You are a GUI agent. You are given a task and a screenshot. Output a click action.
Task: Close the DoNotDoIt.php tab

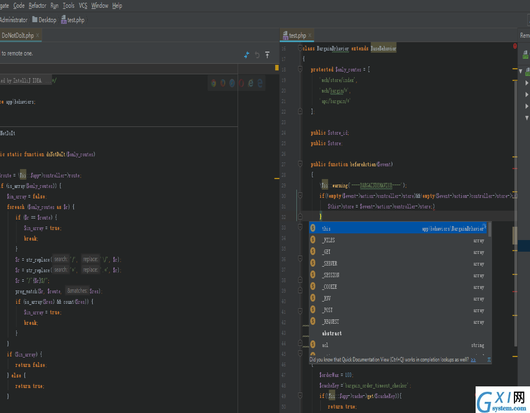click(38, 35)
